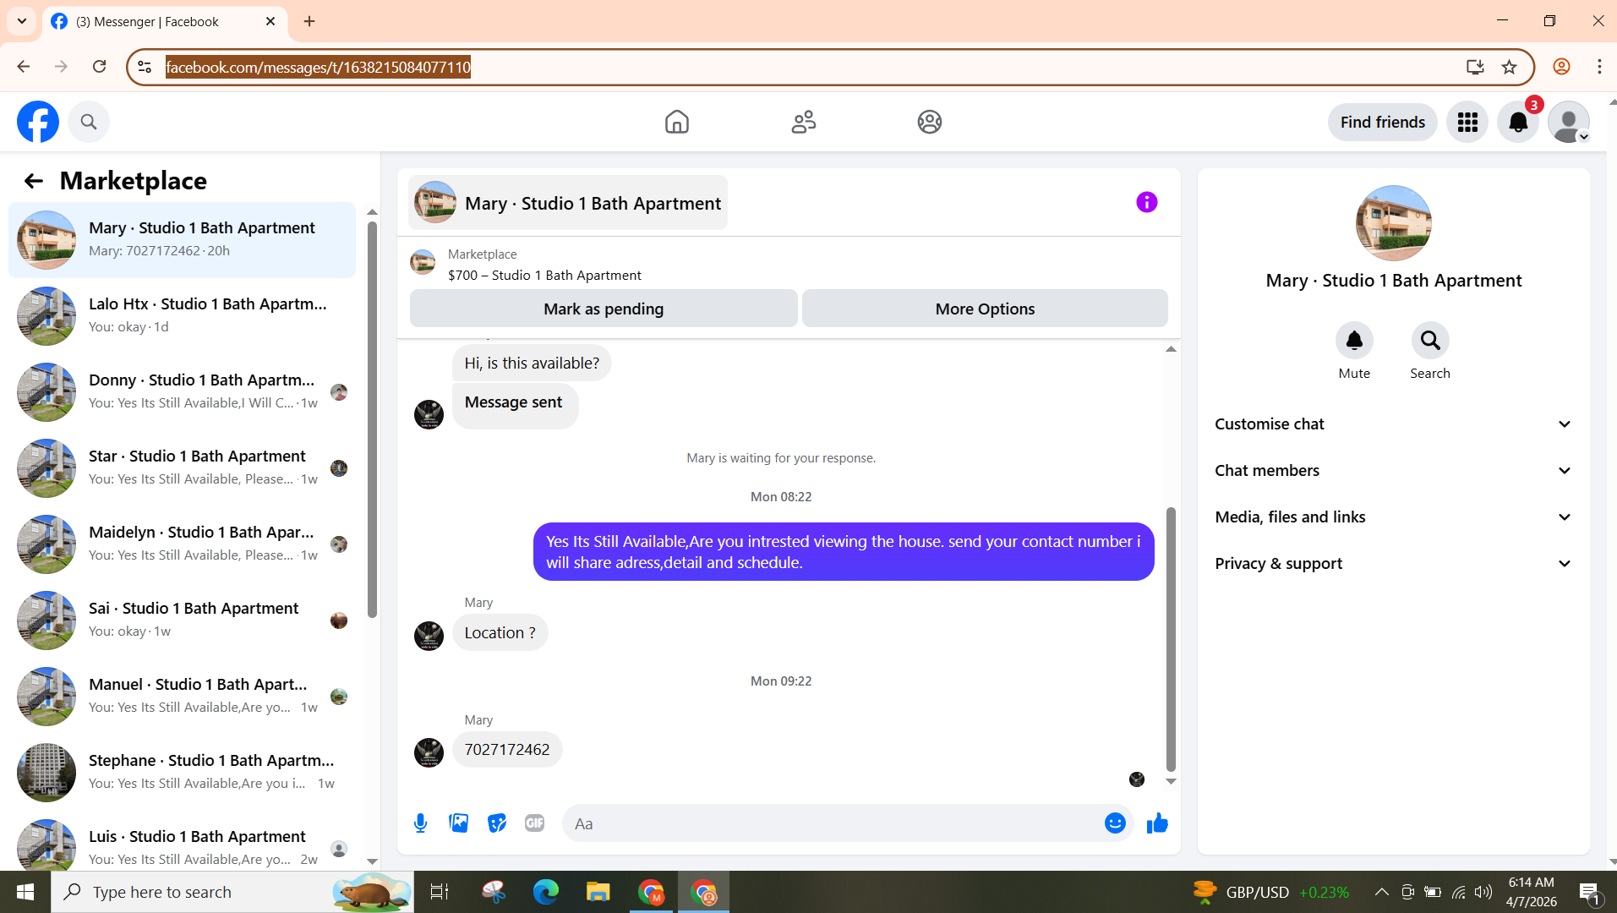Open File Explorer from taskbar
1617x913 pixels.
[598, 892]
